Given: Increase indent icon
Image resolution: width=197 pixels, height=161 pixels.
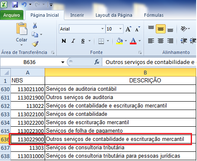Looking at the screenshot, I should (x=193, y=41).
